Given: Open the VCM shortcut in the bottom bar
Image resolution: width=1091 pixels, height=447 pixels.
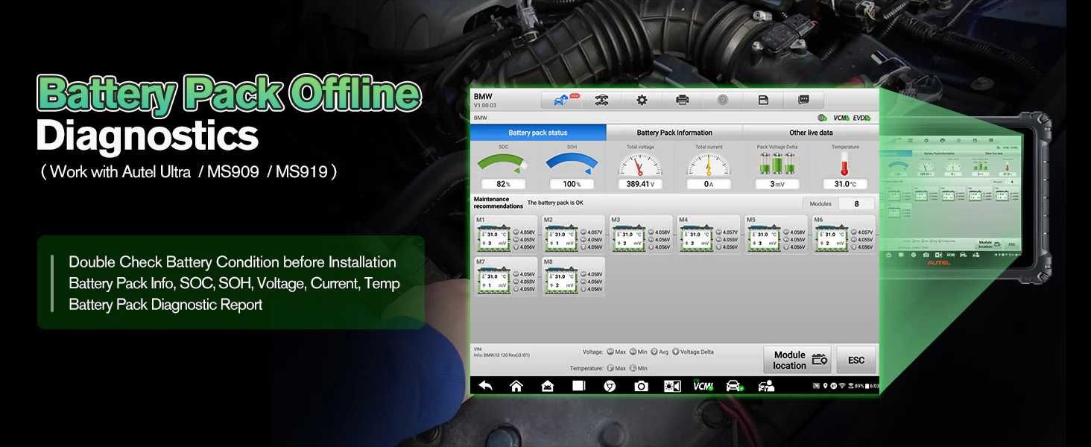Looking at the screenshot, I should [703, 385].
